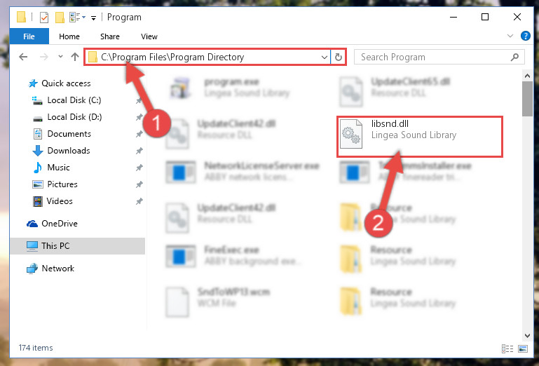Open Music in the navigation pane

tap(58, 168)
